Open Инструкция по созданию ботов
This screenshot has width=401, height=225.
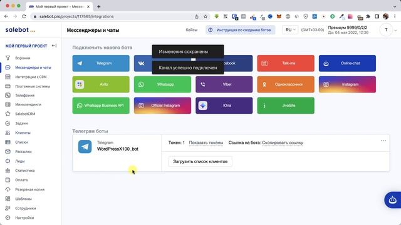tap(240, 30)
